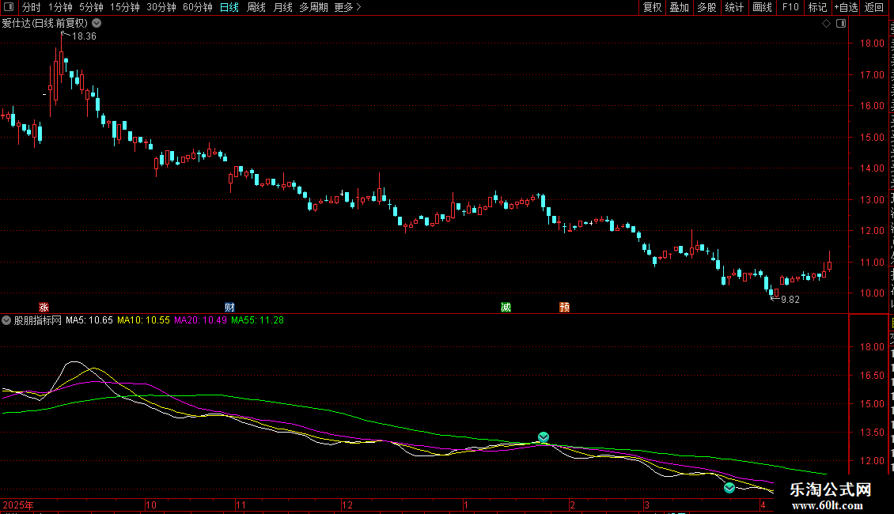
Task: Expand the indicator dropdown beside 股朋指标网
Action: (6, 320)
